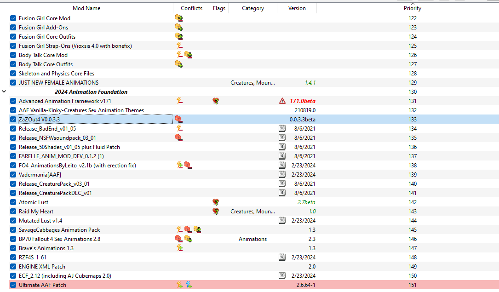Click the heart flag icon on Raid My Heart
Viewport: 499px width, 292px height.
(x=216, y=212)
